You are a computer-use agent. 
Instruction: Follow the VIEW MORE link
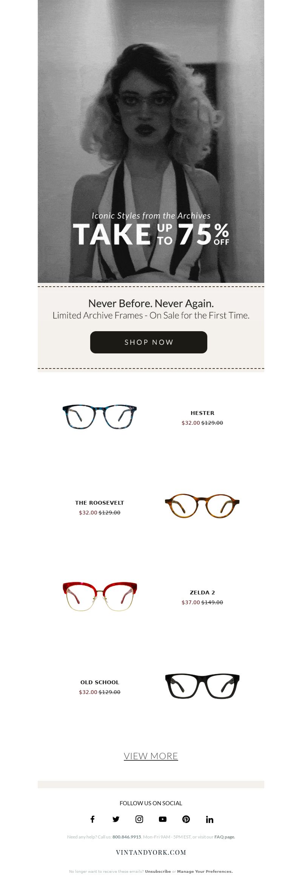[x=151, y=756]
